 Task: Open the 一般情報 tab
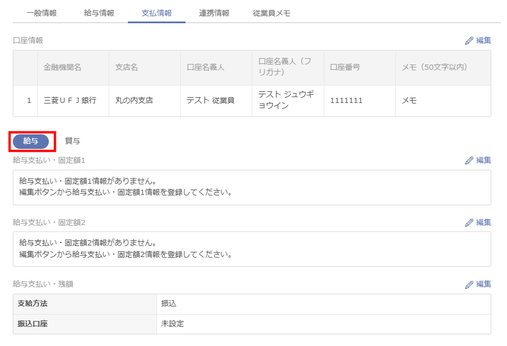click(41, 13)
